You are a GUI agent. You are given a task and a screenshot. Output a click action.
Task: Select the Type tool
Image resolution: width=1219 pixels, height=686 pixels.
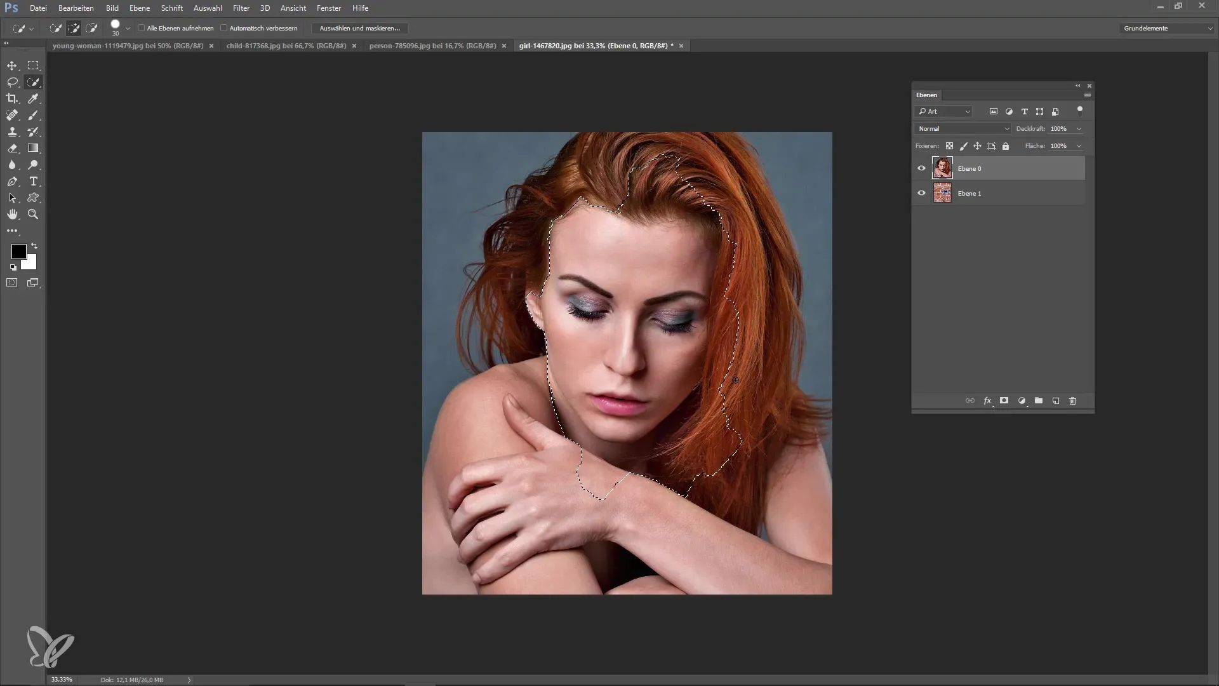pyautogui.click(x=33, y=182)
